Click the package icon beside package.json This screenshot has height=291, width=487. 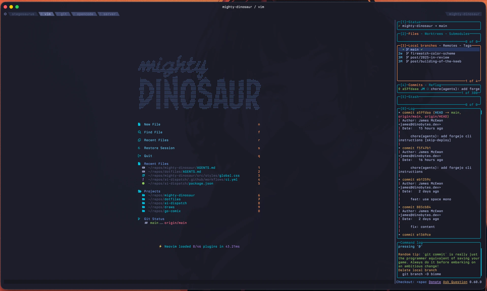143,183
